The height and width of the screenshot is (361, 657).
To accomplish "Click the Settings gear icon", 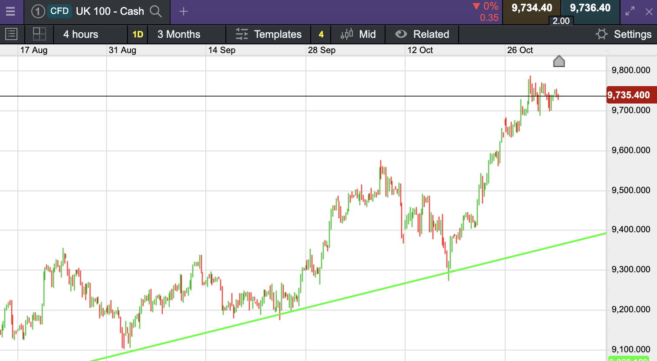I will point(602,34).
